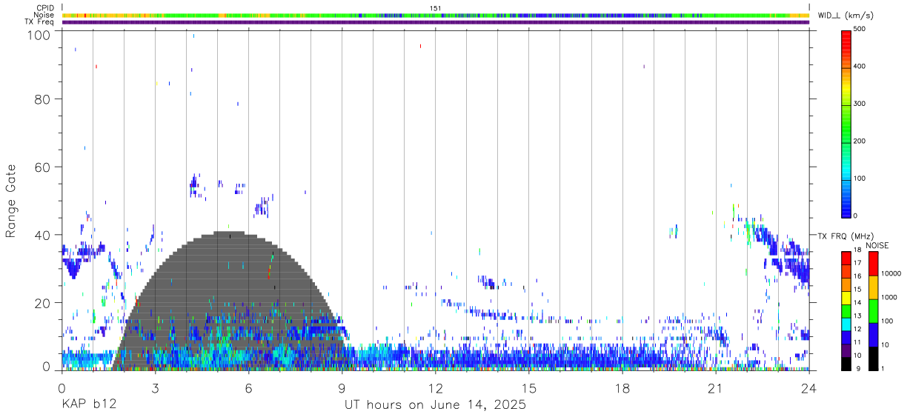Image resolution: width=910 pixels, height=420 pixels.
Task: Click the 200 tick on width color bar
Action: pyautogui.click(x=860, y=141)
